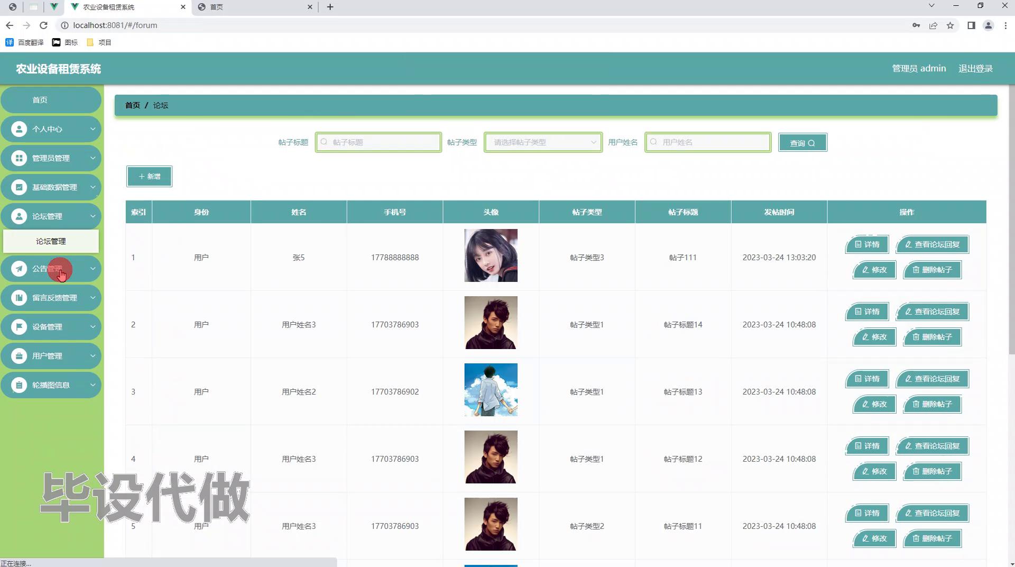Click the 首页 breadcrumb link
Screen dimensions: 1015x567
click(x=133, y=105)
